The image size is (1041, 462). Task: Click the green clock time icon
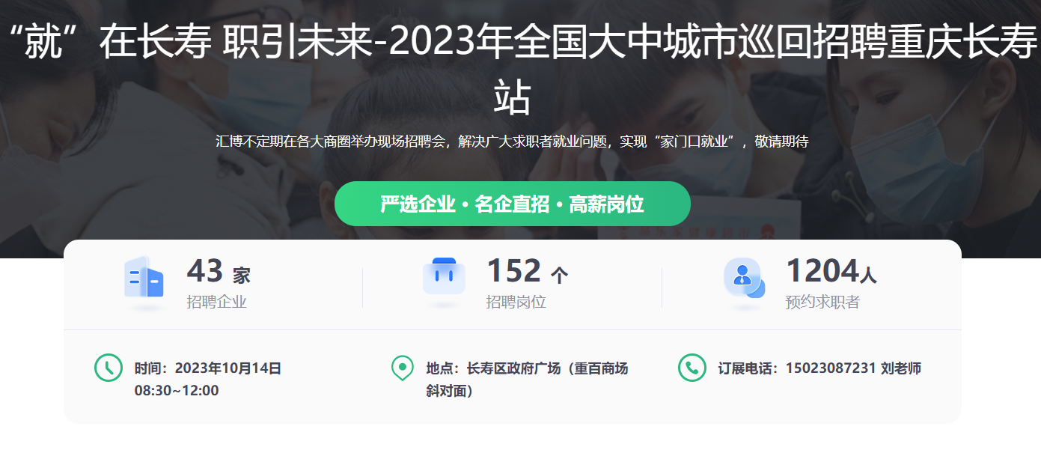coord(108,368)
